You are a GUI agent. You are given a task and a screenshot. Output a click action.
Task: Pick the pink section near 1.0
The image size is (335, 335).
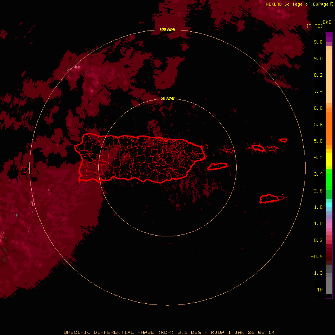[329, 226]
